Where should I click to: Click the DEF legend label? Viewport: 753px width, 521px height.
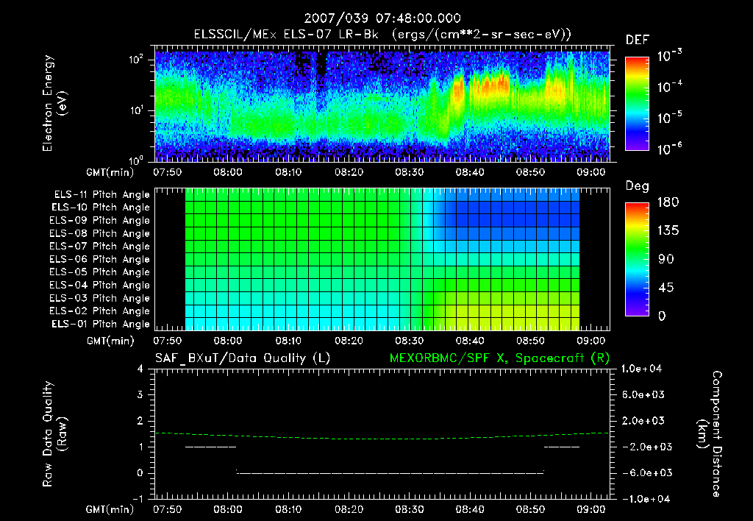[x=638, y=40]
